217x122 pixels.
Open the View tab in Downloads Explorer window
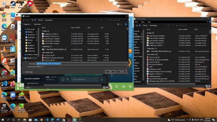(149, 22)
